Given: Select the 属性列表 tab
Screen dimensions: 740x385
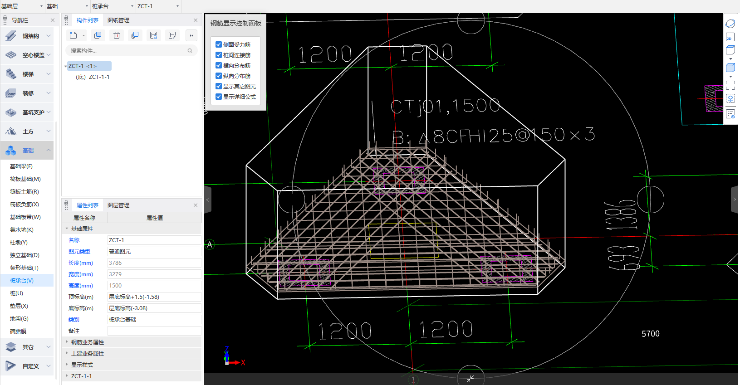Looking at the screenshot, I should [88, 205].
